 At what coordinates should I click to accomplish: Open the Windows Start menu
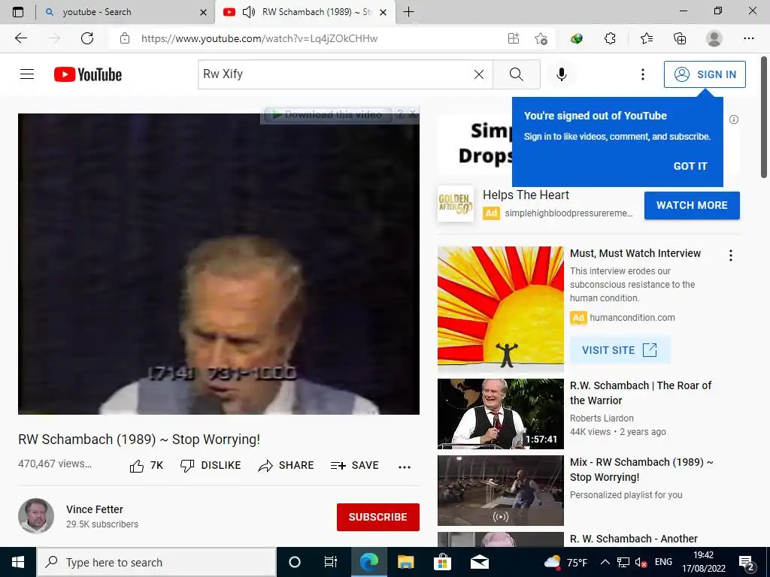pyautogui.click(x=18, y=562)
